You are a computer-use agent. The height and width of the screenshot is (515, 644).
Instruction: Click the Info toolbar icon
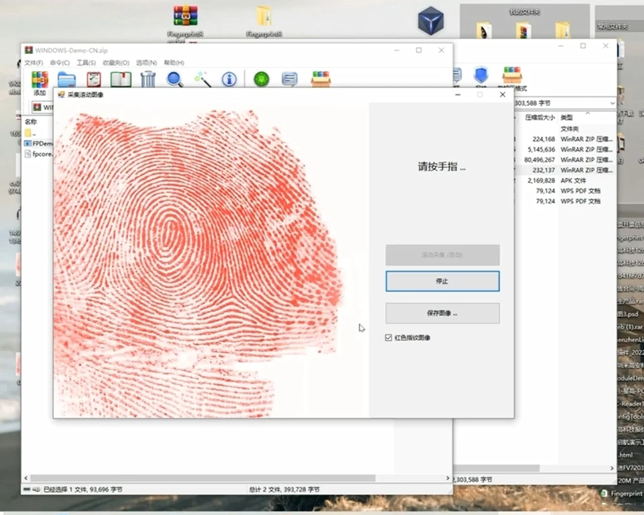(x=230, y=79)
